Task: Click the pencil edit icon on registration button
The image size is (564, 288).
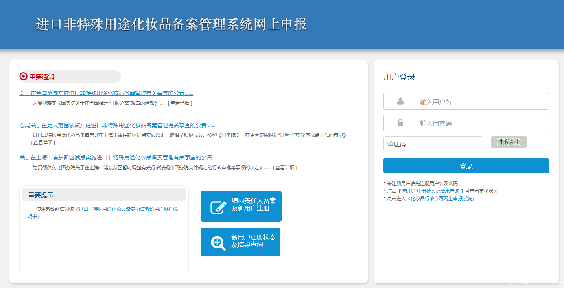Action: (x=218, y=207)
